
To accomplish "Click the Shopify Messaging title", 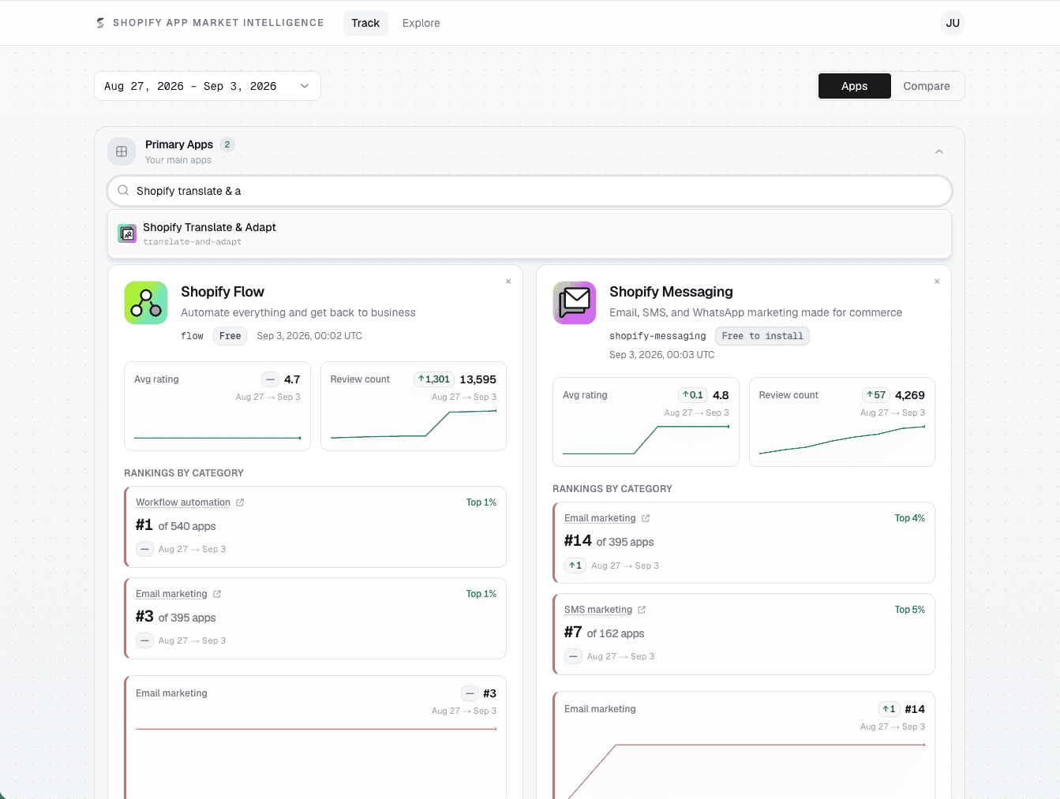I will [x=671, y=292].
